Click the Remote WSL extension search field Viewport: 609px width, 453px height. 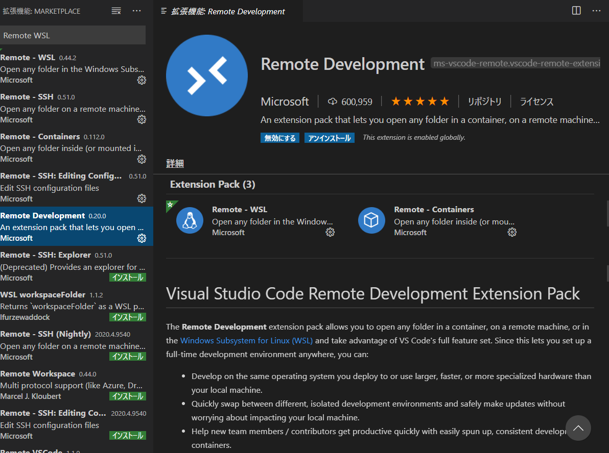click(x=73, y=35)
